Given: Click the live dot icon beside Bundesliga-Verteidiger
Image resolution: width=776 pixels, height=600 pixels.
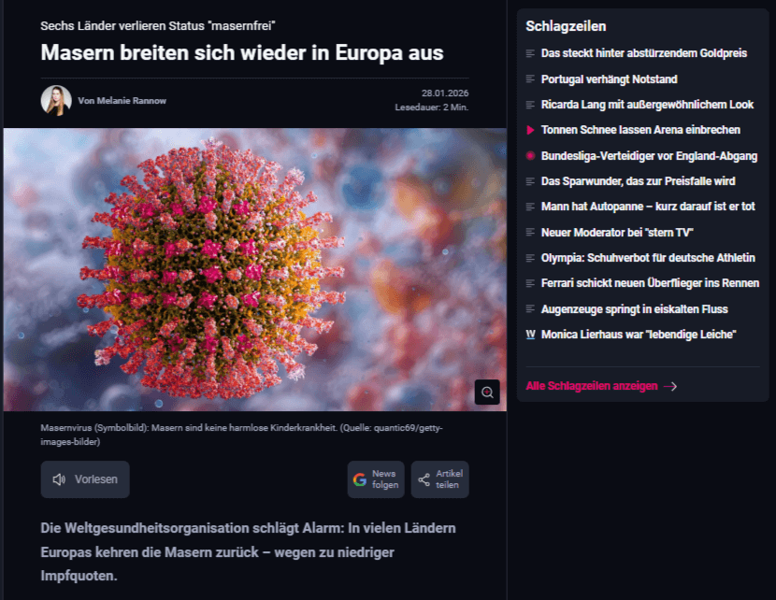Looking at the screenshot, I should click(x=530, y=156).
